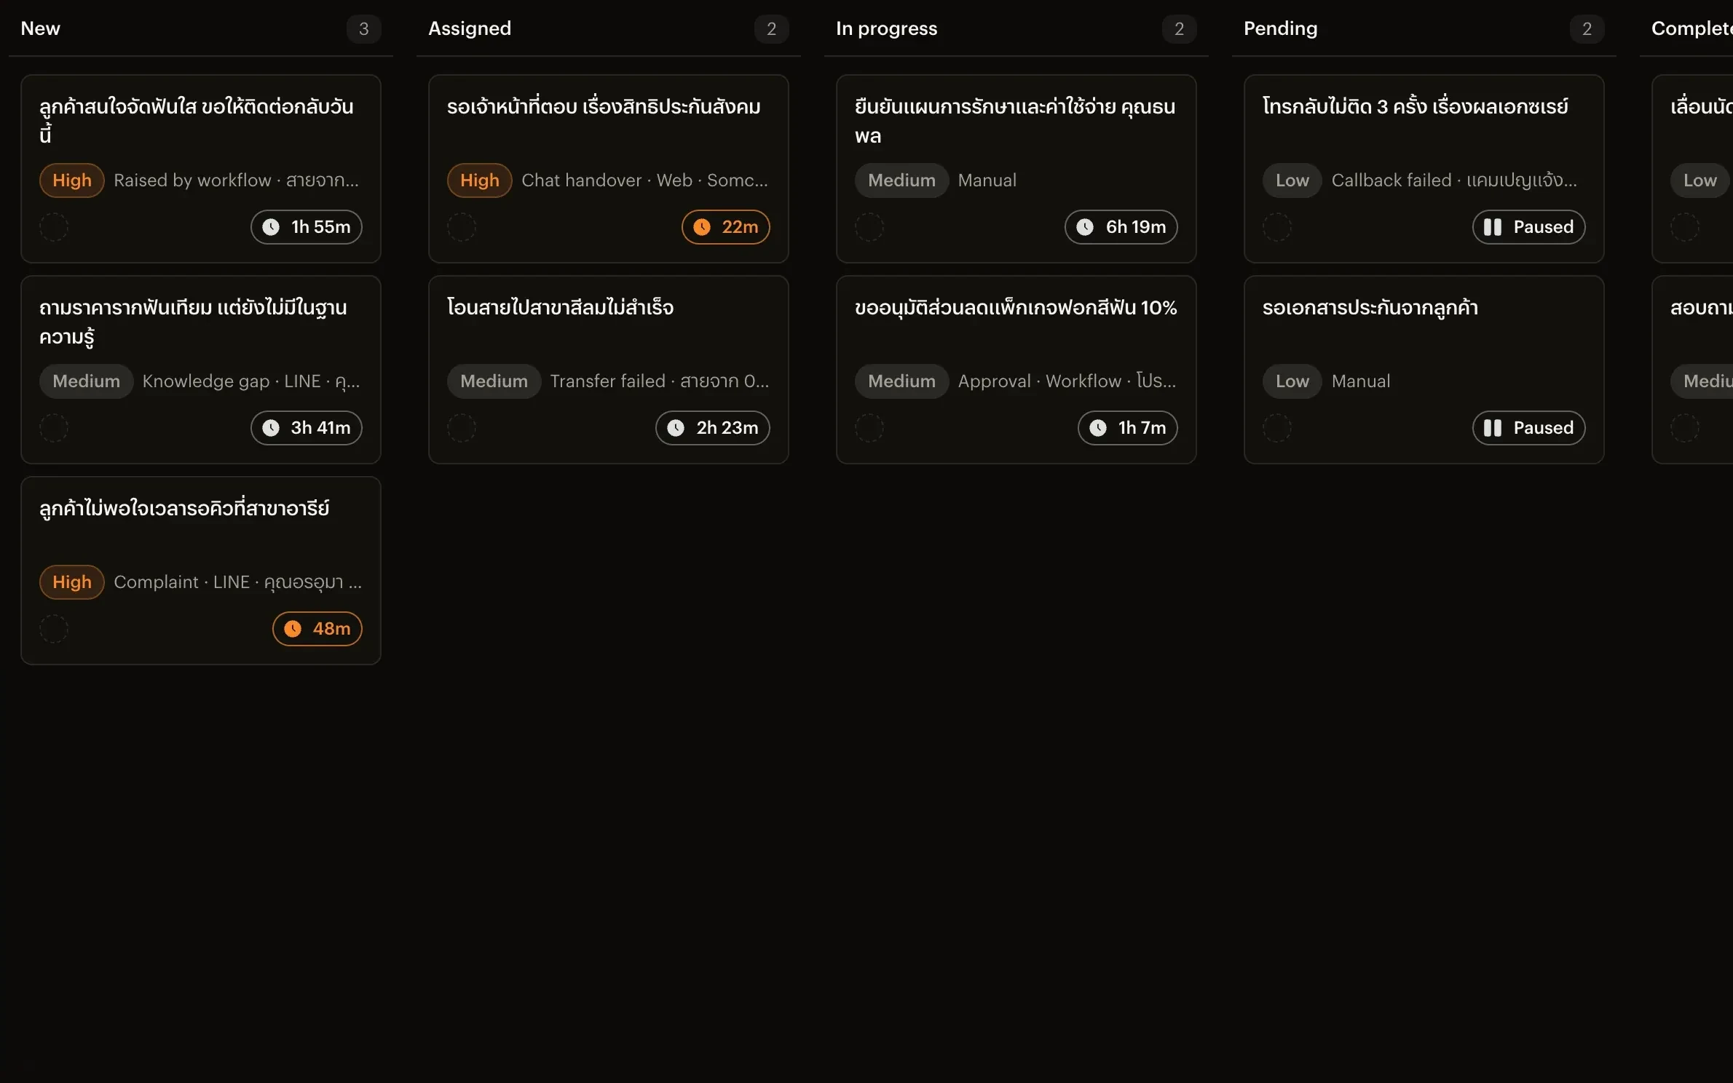The image size is (1733, 1083).
Task: Click the High priority tag on Chat handover card
Action: click(x=480, y=180)
